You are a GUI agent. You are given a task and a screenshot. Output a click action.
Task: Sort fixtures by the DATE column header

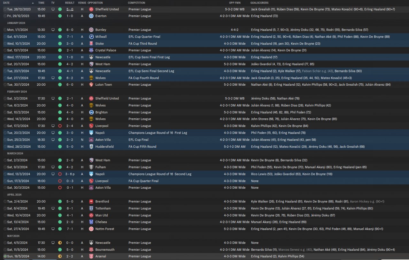[x=6, y=3]
